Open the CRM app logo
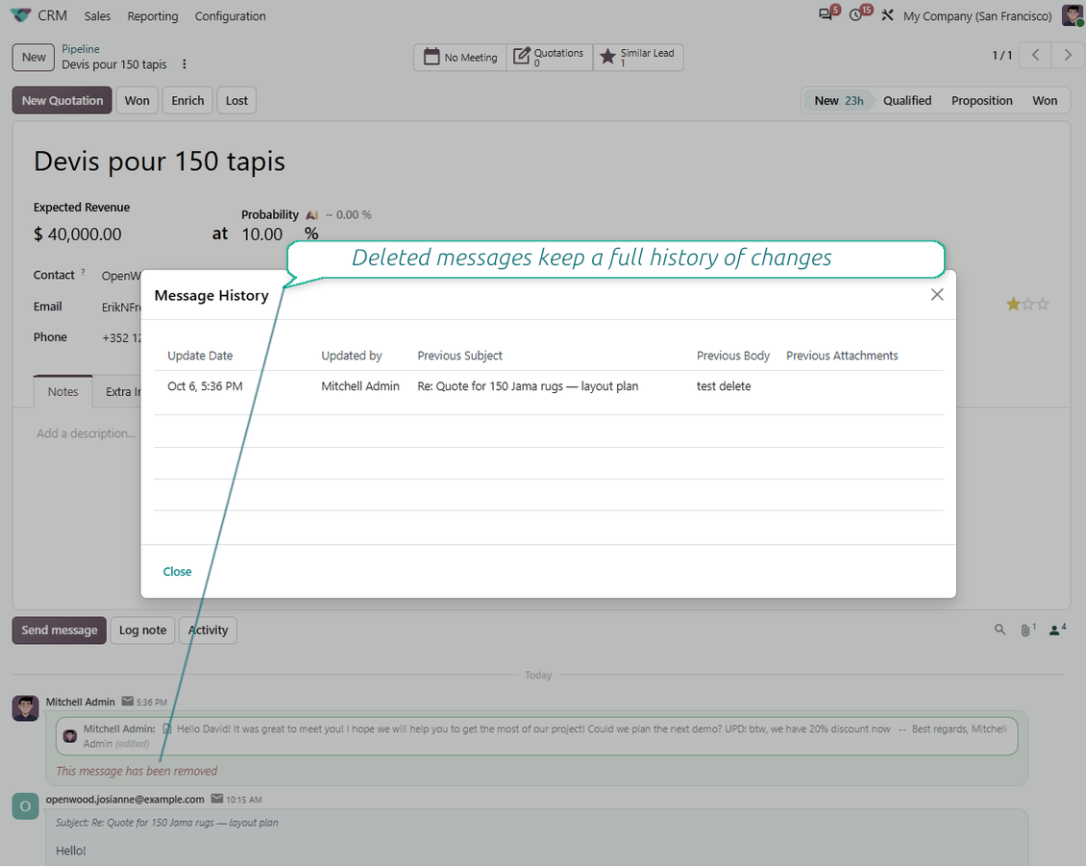 click(x=21, y=15)
